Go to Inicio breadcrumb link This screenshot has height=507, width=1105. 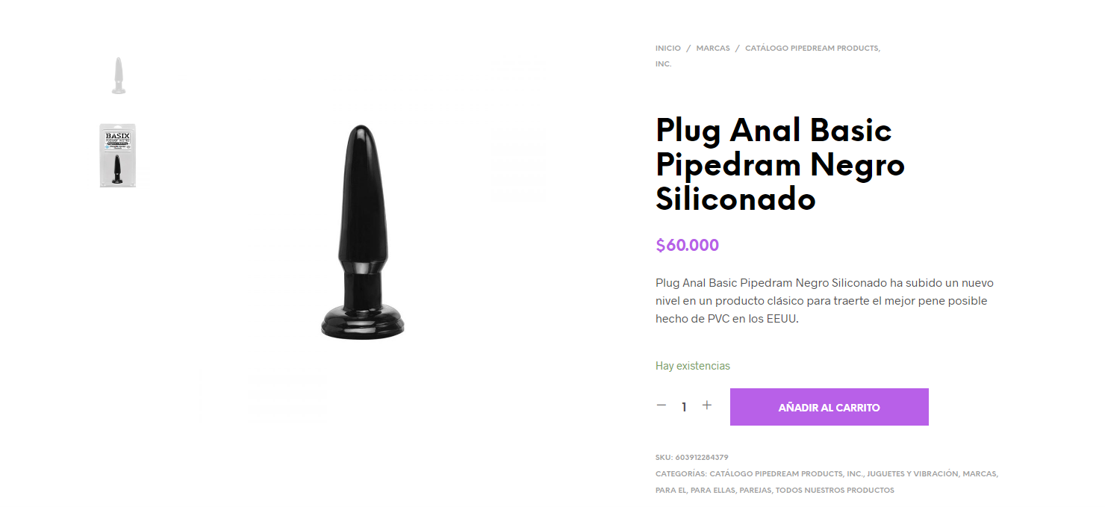668,48
